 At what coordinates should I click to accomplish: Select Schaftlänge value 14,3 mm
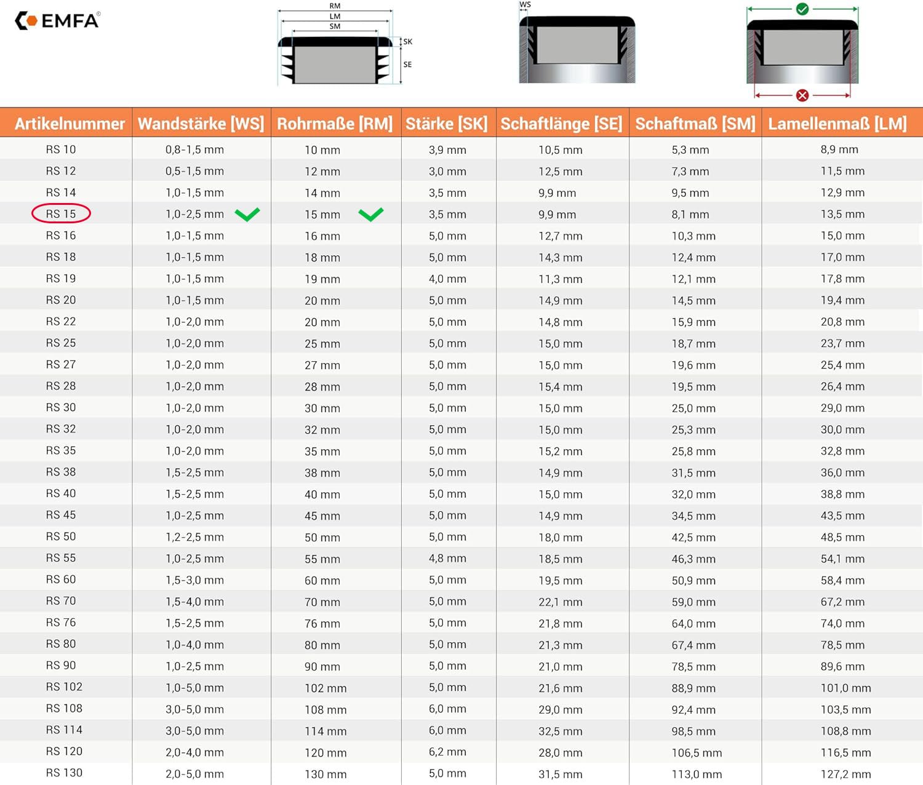[x=561, y=257]
